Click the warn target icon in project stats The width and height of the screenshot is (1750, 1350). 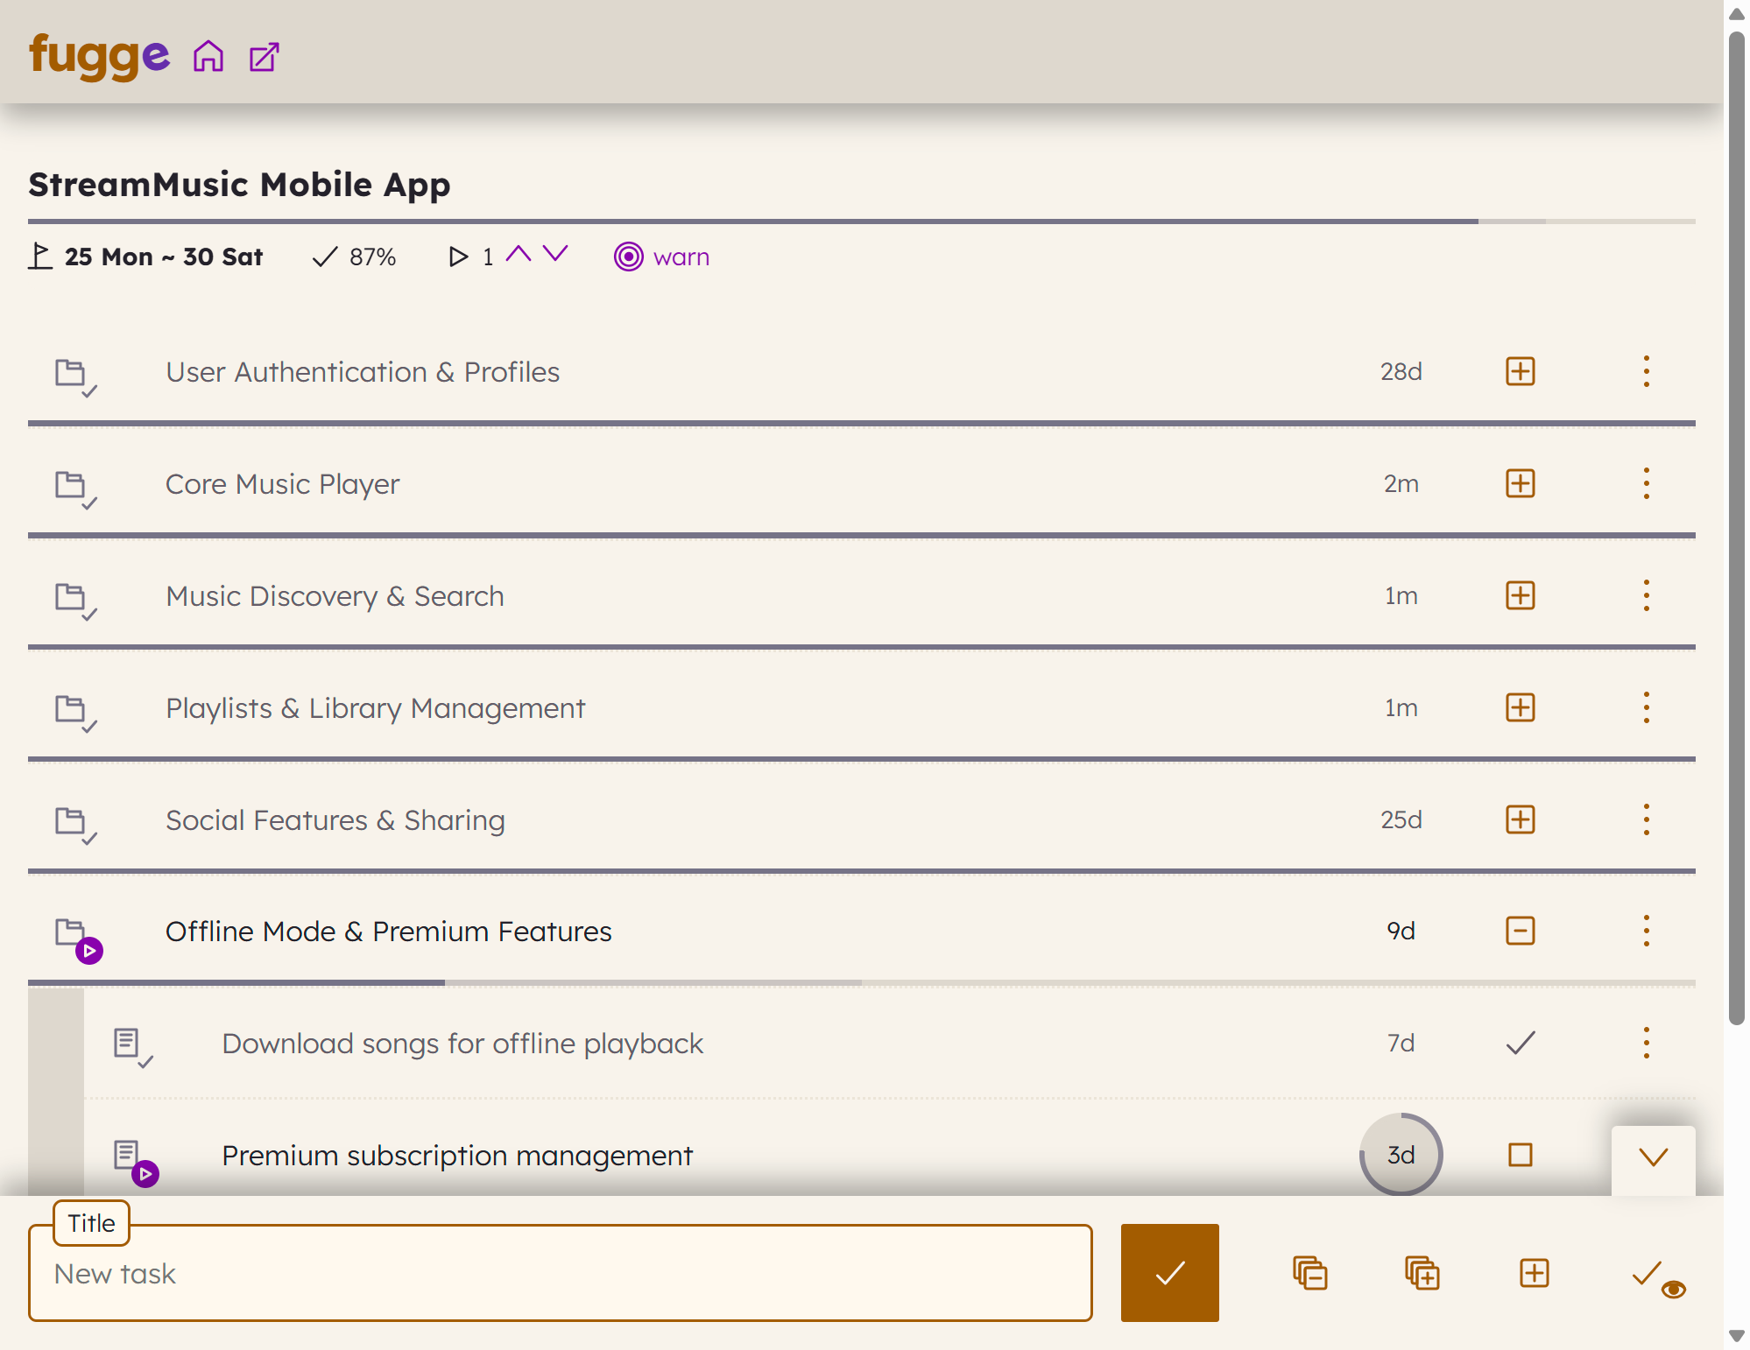pos(629,256)
